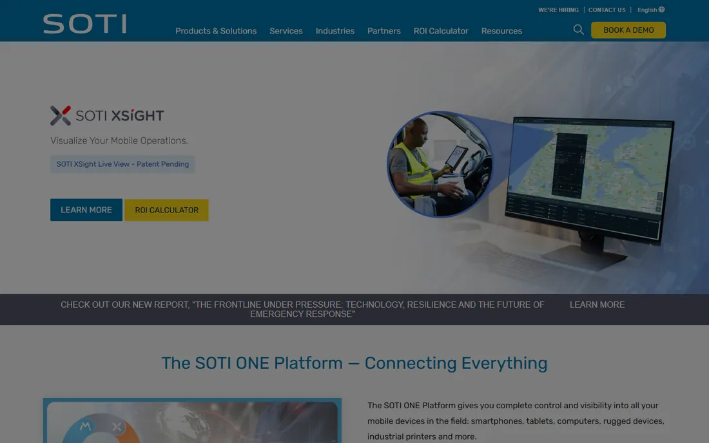Open the Partners menu
Screen dimensions: 709x443
pos(384,31)
